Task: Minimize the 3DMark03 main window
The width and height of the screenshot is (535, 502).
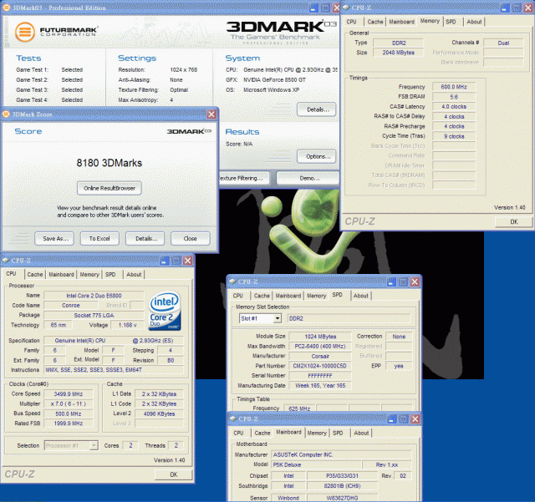Action: click(x=314, y=8)
